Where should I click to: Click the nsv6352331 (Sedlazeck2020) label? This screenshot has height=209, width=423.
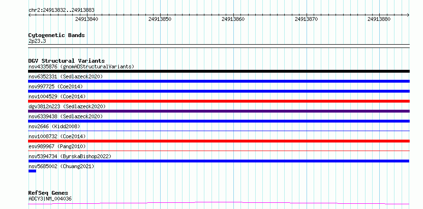pos(66,76)
